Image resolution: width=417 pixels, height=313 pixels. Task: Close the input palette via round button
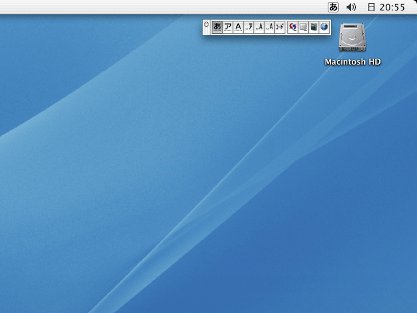(x=207, y=23)
